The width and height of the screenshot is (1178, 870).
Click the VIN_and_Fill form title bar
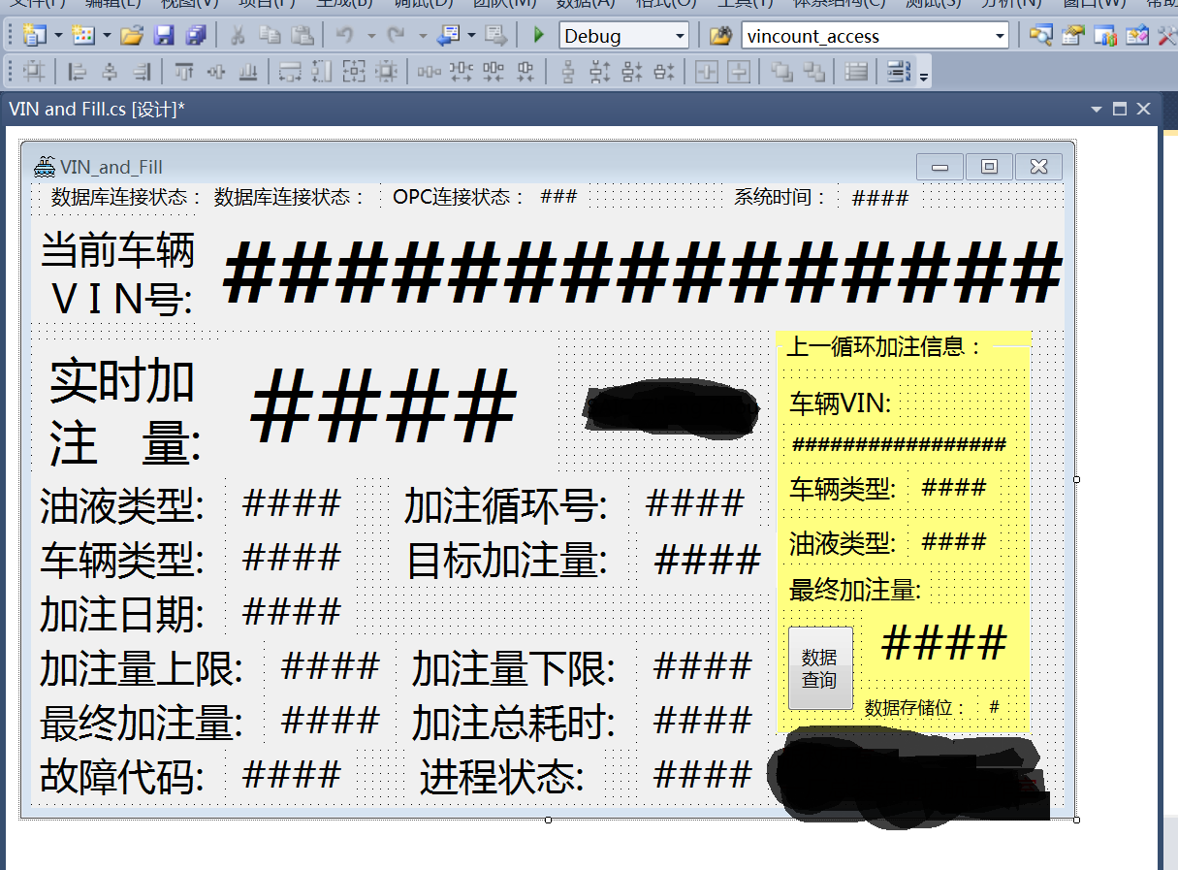[x=485, y=167]
